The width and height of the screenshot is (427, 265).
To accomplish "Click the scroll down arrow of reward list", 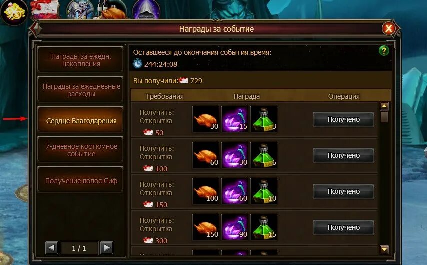I will click(384, 249).
